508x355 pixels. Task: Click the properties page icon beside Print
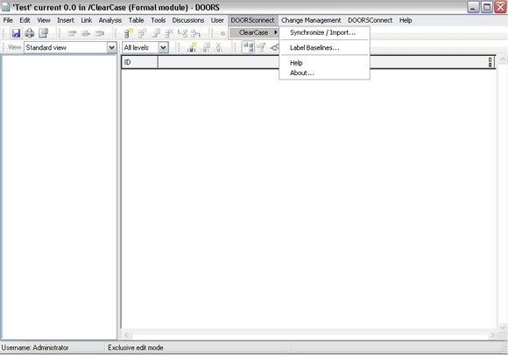(x=43, y=32)
